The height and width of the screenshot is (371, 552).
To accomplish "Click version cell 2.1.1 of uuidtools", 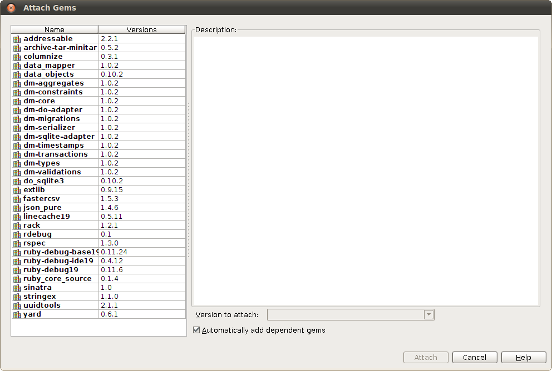I will point(142,305).
